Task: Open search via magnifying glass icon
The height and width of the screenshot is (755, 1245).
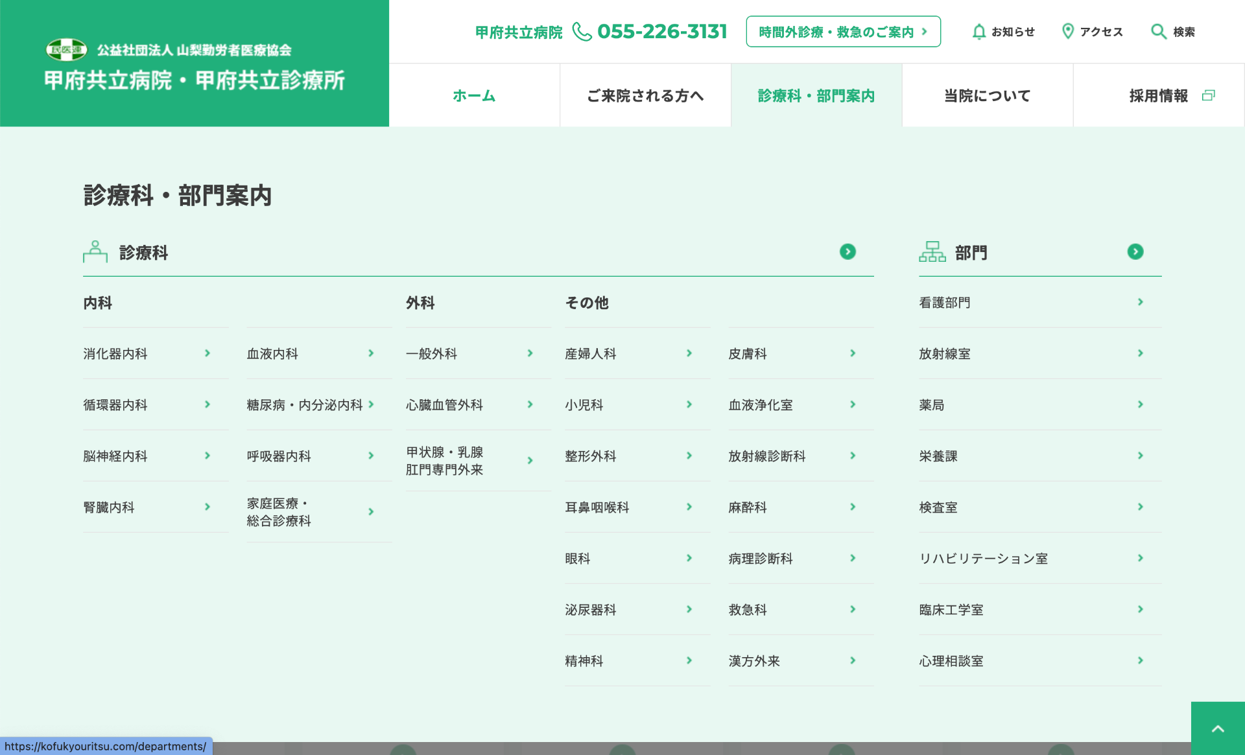Action: pyautogui.click(x=1158, y=31)
